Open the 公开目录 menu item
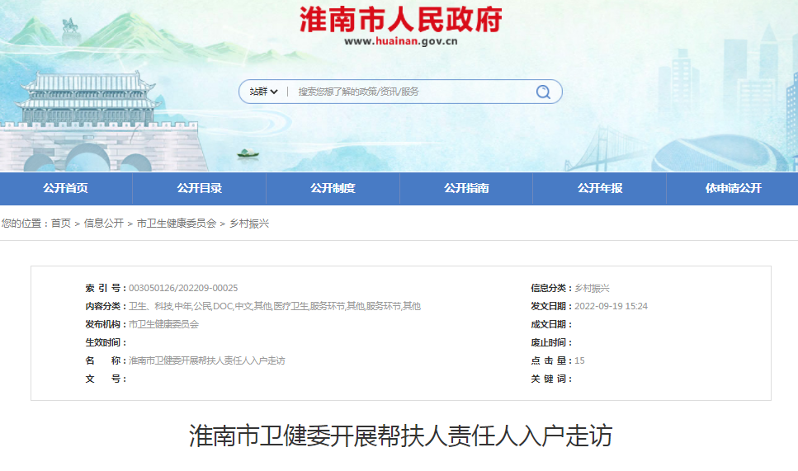The width and height of the screenshot is (798, 471). coord(200,188)
